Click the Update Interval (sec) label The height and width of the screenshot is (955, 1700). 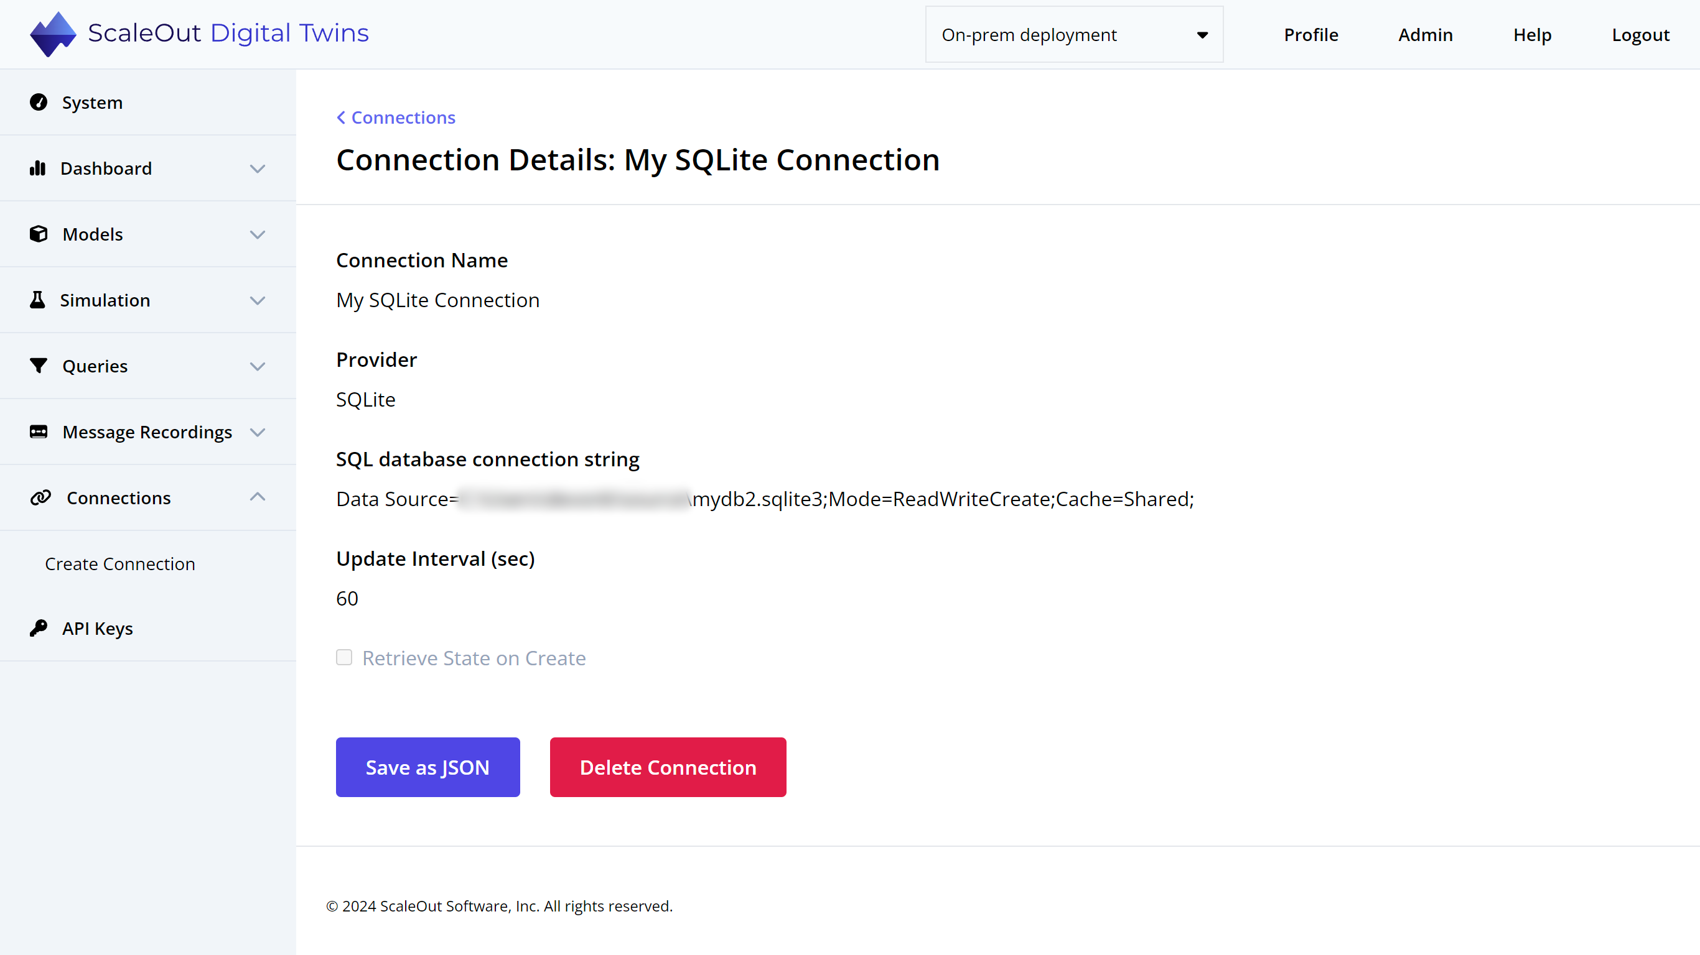[x=436, y=560]
